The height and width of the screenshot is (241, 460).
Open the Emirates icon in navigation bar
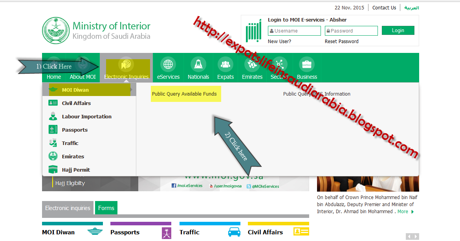252,64
